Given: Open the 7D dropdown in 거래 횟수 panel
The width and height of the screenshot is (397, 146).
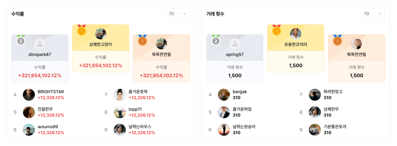Looking at the screenshot, I should tap(373, 14).
